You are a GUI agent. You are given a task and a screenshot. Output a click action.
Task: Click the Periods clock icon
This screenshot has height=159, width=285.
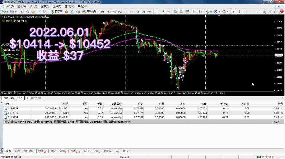pyautogui.click(x=215, y=12)
